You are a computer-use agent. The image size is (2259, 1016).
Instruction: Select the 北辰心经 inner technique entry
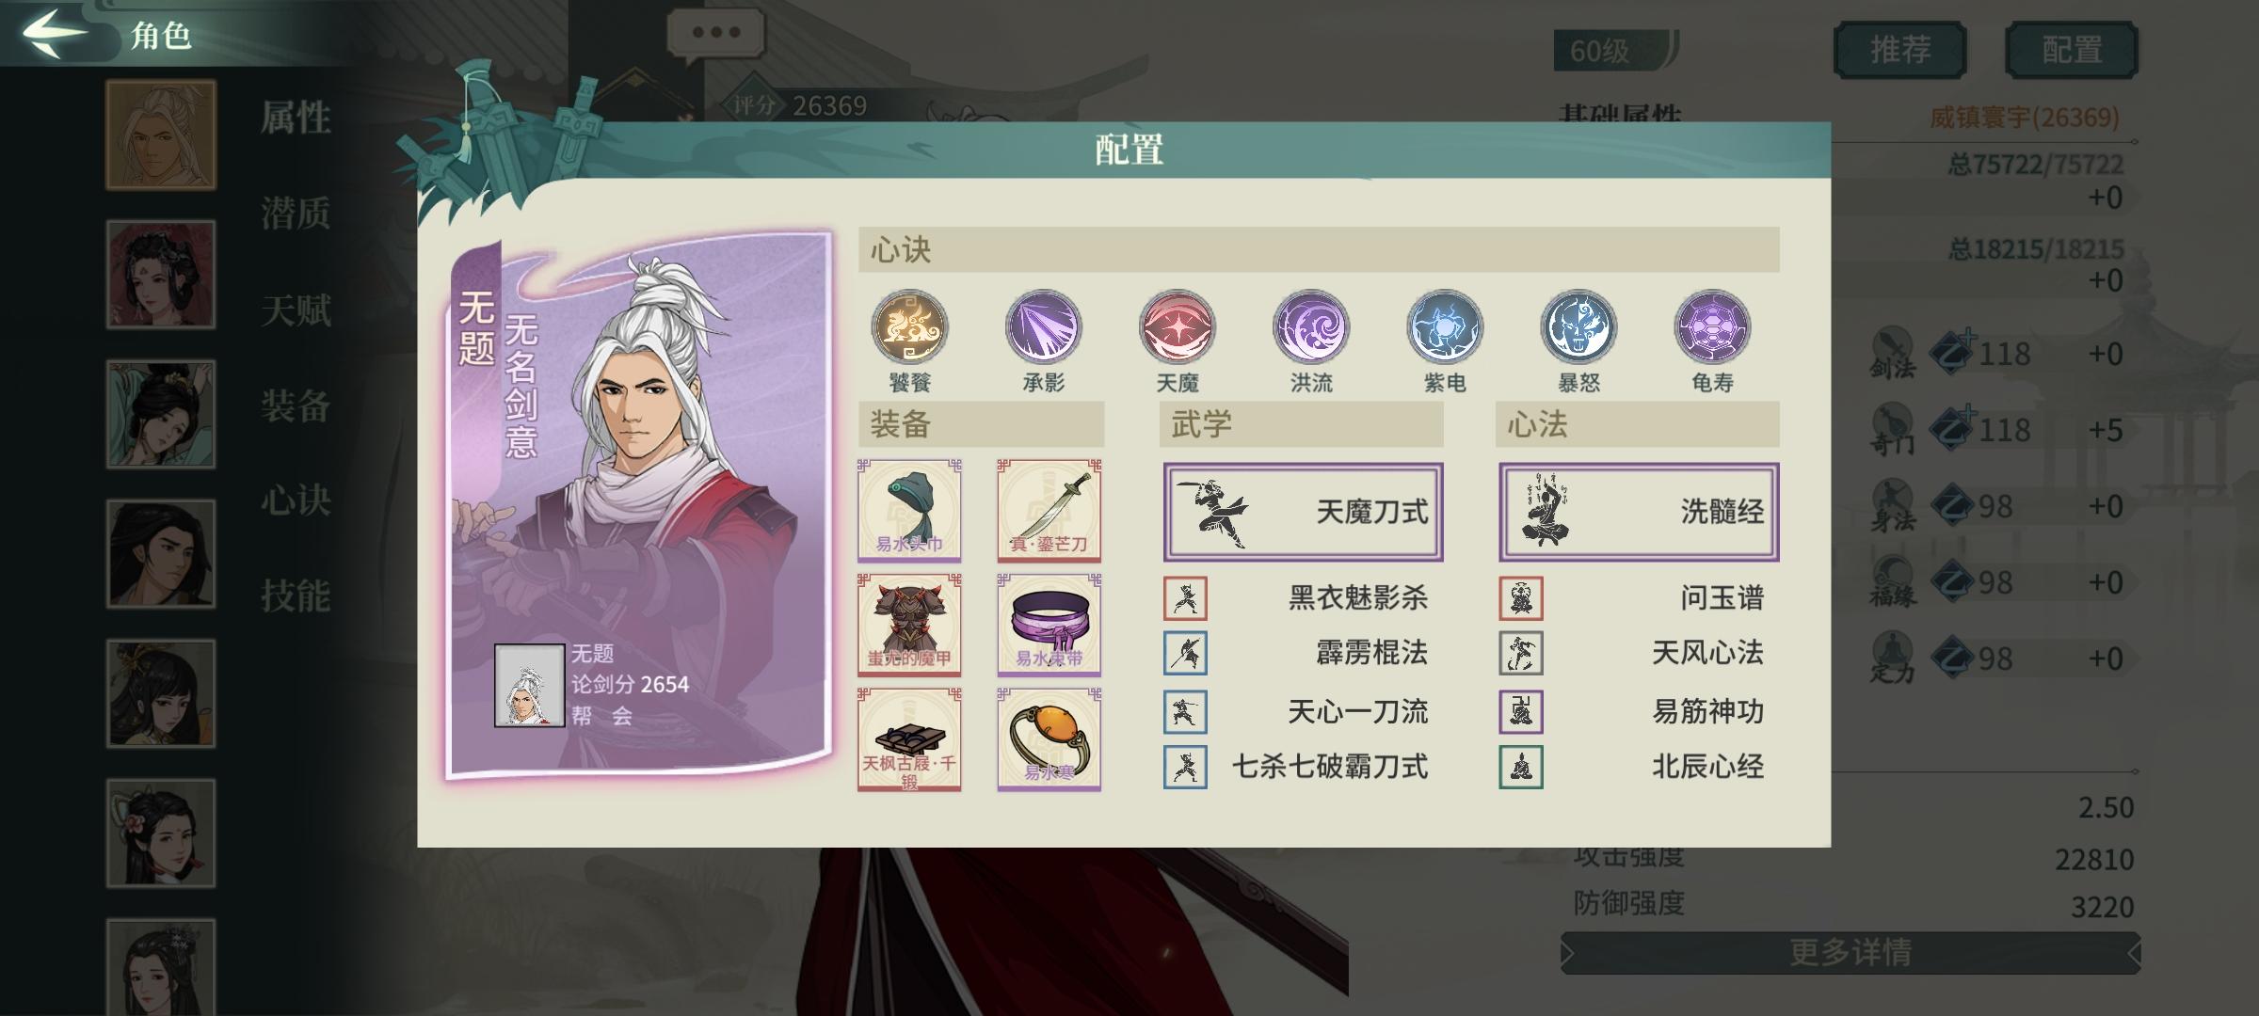pos(1632,767)
